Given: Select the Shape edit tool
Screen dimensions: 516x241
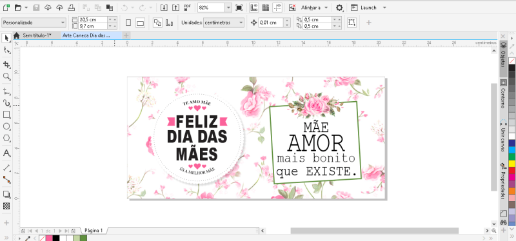Looking at the screenshot, I should [6, 50].
